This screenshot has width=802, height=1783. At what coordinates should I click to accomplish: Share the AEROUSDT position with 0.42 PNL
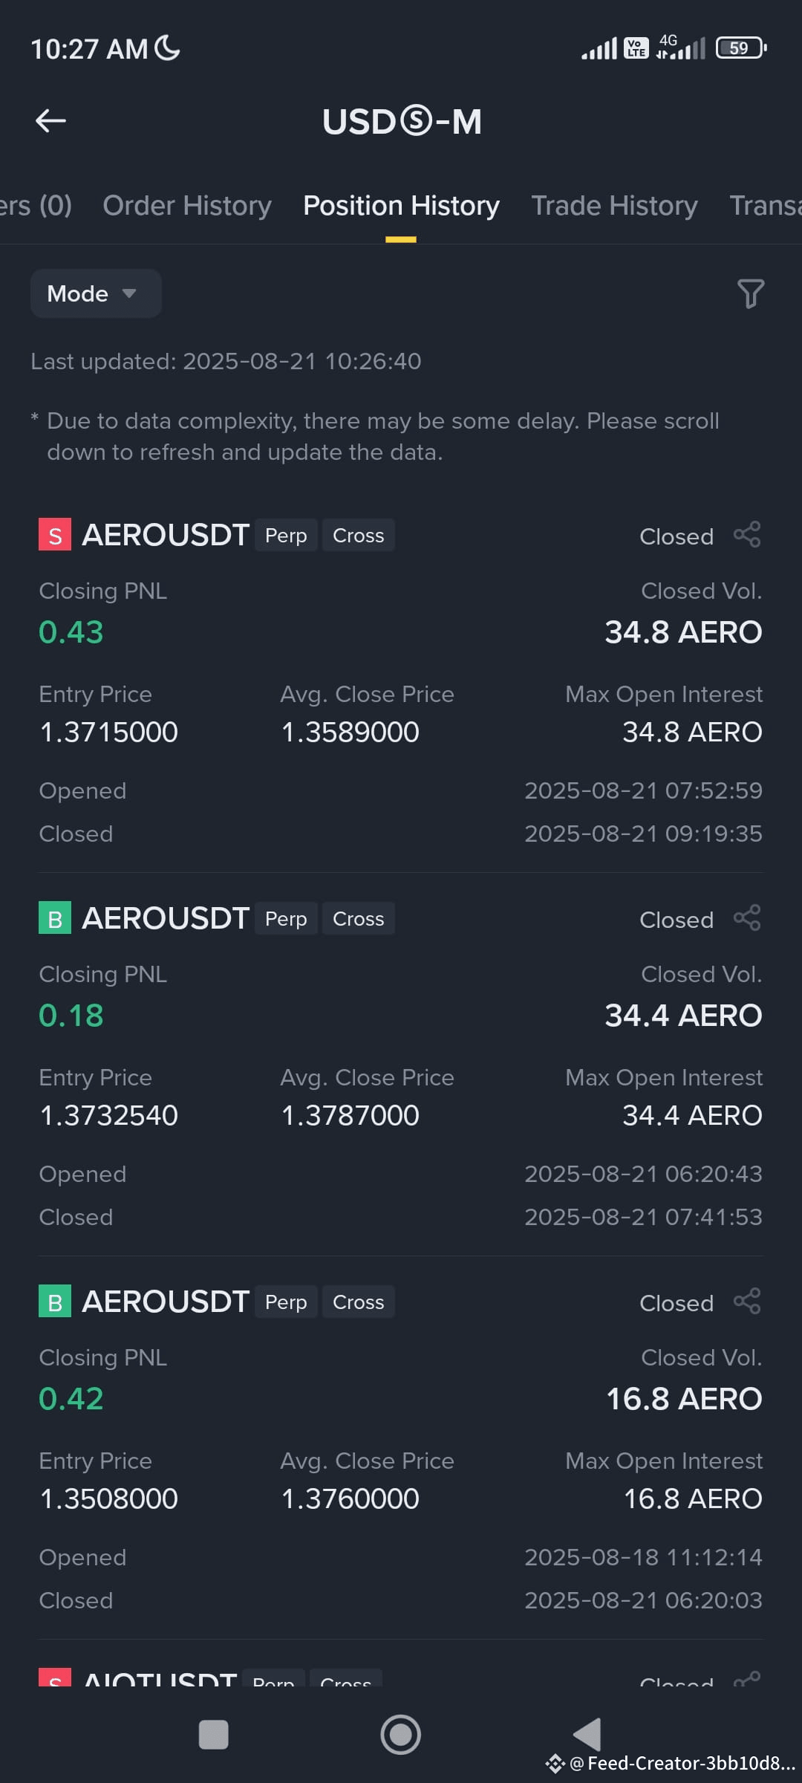(747, 1301)
